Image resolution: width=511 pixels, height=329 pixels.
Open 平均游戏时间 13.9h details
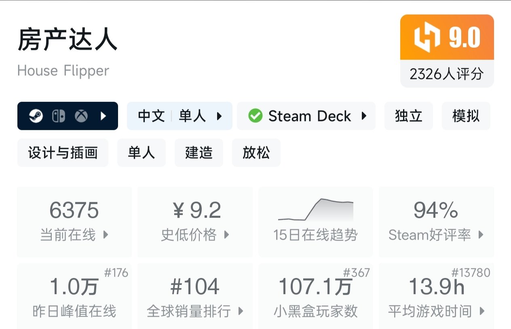coord(436,297)
